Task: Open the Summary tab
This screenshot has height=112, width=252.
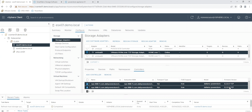Action: [x=56, y=30]
